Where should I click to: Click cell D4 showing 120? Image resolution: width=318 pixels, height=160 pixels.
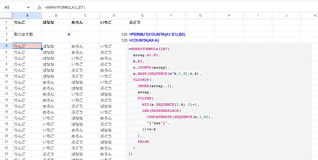114,40
